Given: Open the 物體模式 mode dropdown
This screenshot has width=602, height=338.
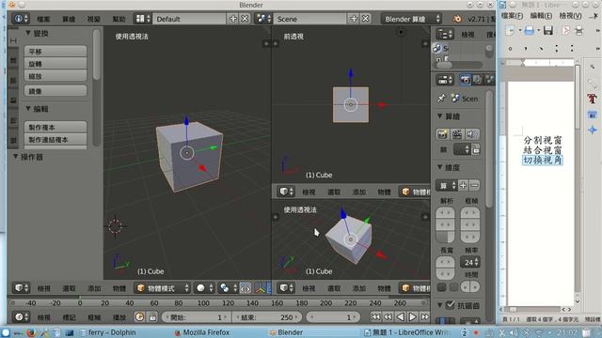Looking at the screenshot, I should tap(163, 288).
